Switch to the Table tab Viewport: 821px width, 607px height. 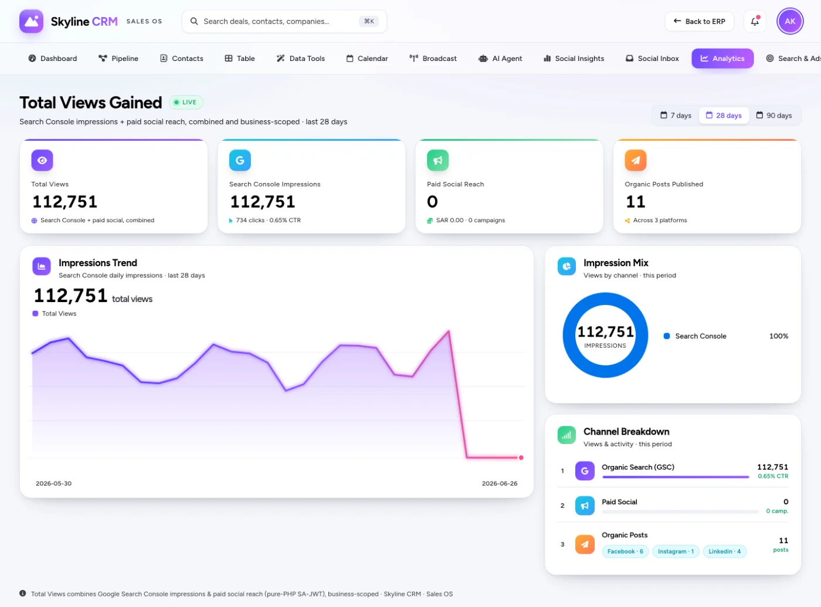coord(240,59)
